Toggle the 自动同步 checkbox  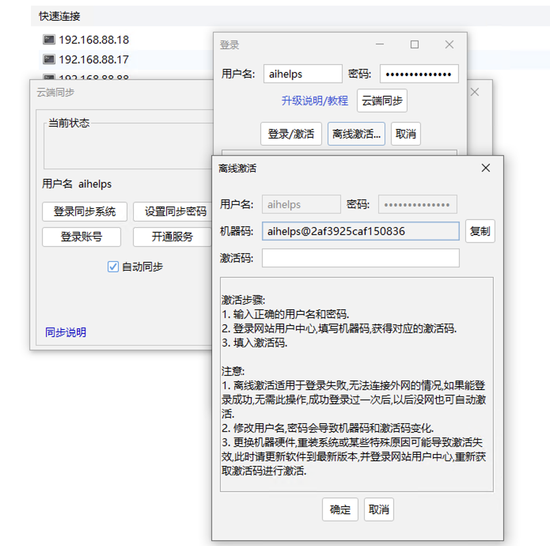tap(113, 267)
